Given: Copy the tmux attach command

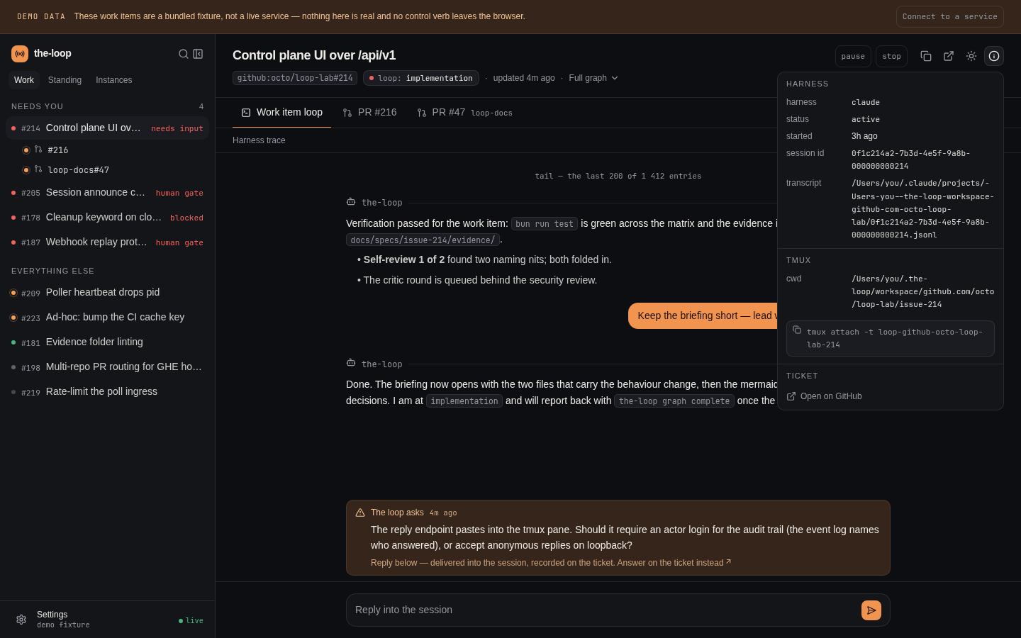Looking at the screenshot, I should (797, 330).
